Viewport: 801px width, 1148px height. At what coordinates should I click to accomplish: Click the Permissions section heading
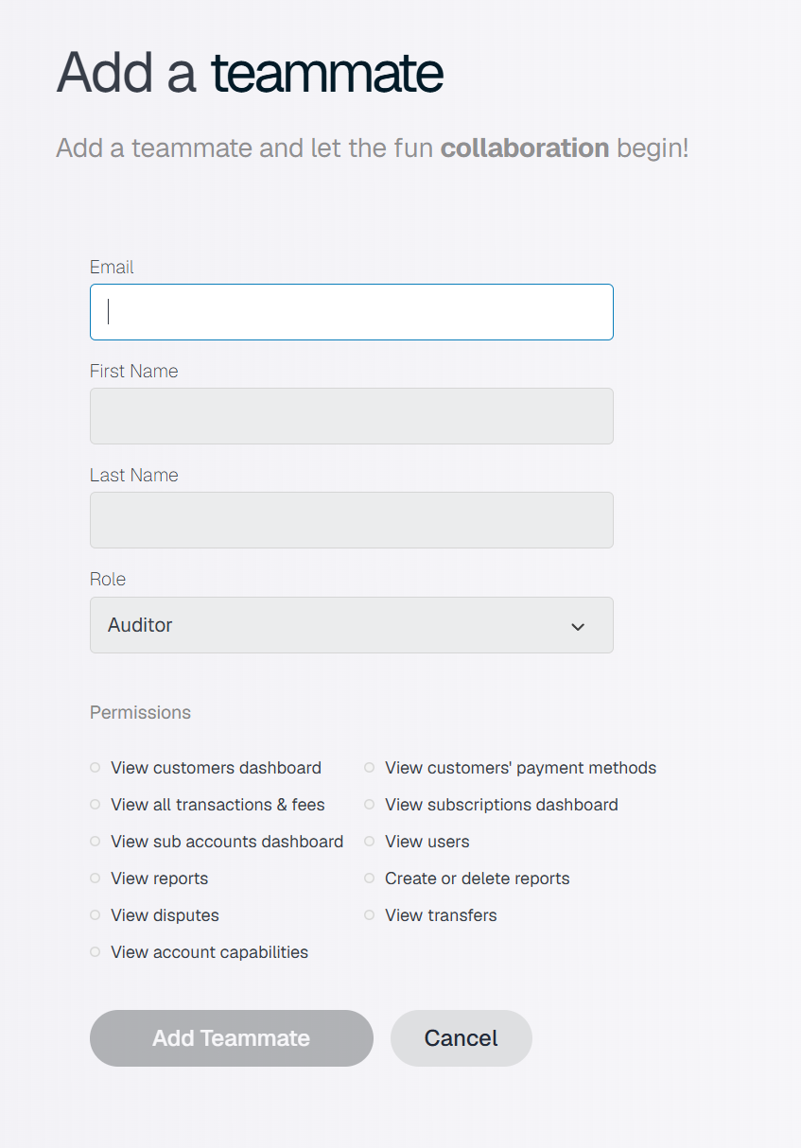[140, 712]
